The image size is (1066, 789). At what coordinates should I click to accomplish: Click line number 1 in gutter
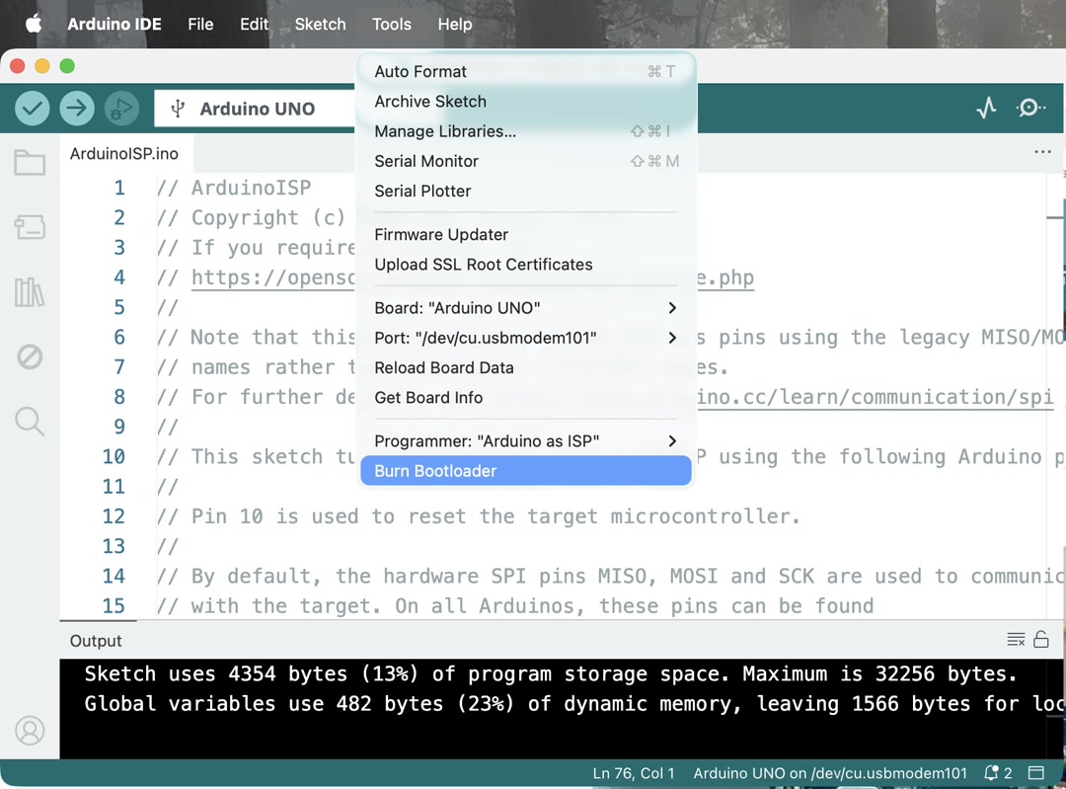pos(119,188)
